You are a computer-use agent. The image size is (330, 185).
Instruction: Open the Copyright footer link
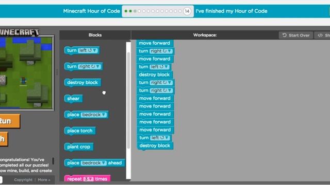pyautogui.click(x=23, y=180)
